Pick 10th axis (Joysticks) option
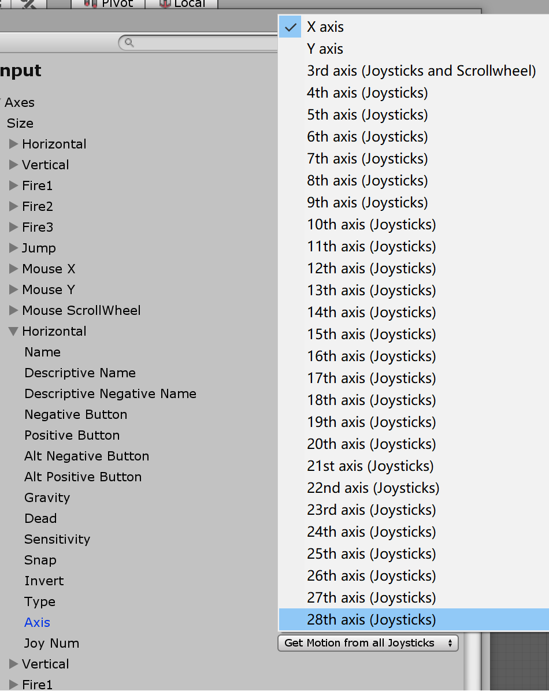The height and width of the screenshot is (691, 549). [371, 225]
